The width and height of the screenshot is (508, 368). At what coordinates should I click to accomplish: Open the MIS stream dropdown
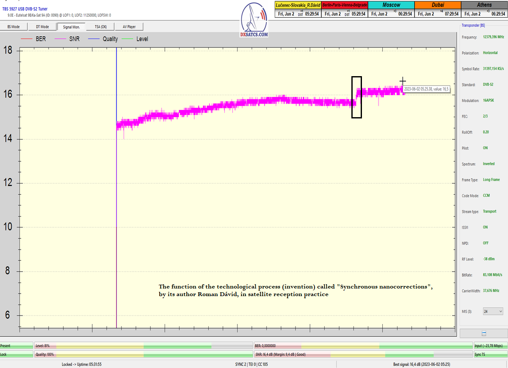pos(493,311)
